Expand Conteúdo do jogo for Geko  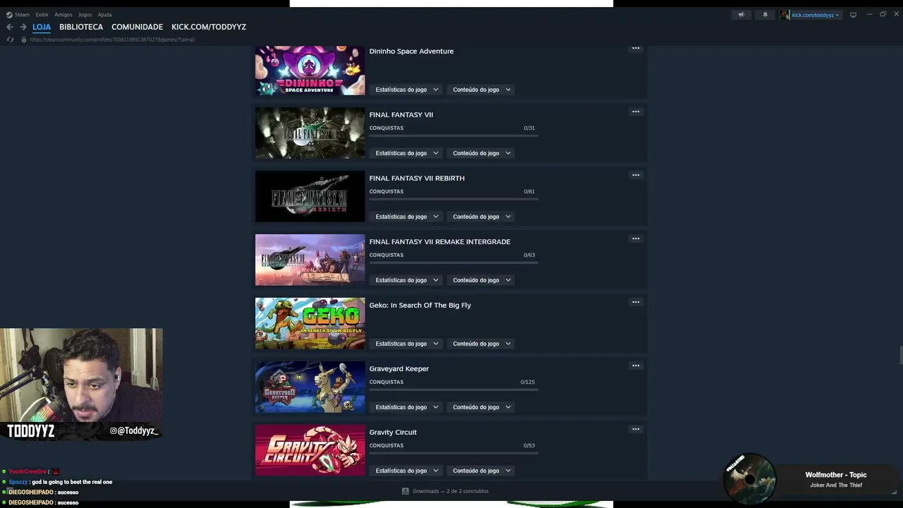tap(482, 344)
